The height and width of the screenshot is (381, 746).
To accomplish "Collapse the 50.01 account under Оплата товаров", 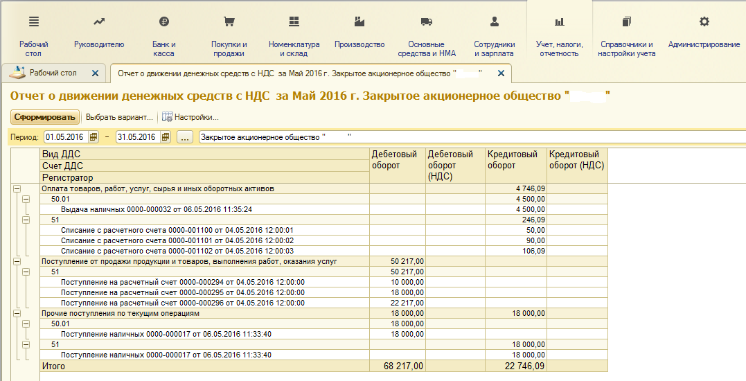I will (x=26, y=200).
